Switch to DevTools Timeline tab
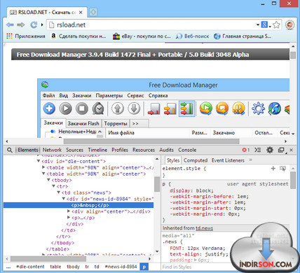Image resolution: width=300 pixels, height=273 pixels. point(97,150)
